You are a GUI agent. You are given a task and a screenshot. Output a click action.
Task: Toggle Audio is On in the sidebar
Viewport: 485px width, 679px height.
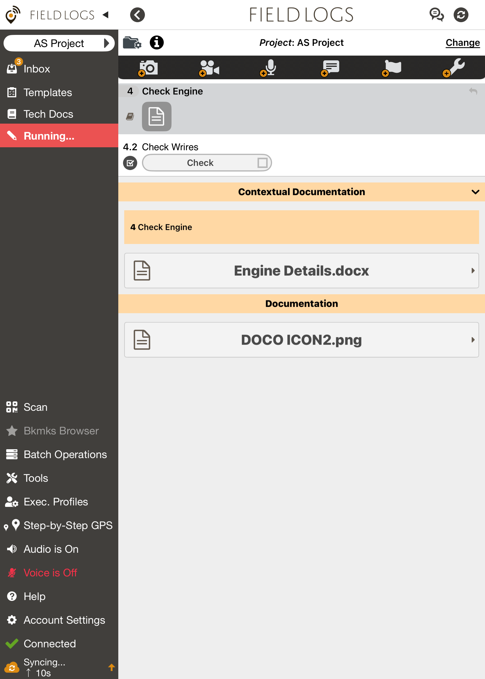(x=51, y=549)
